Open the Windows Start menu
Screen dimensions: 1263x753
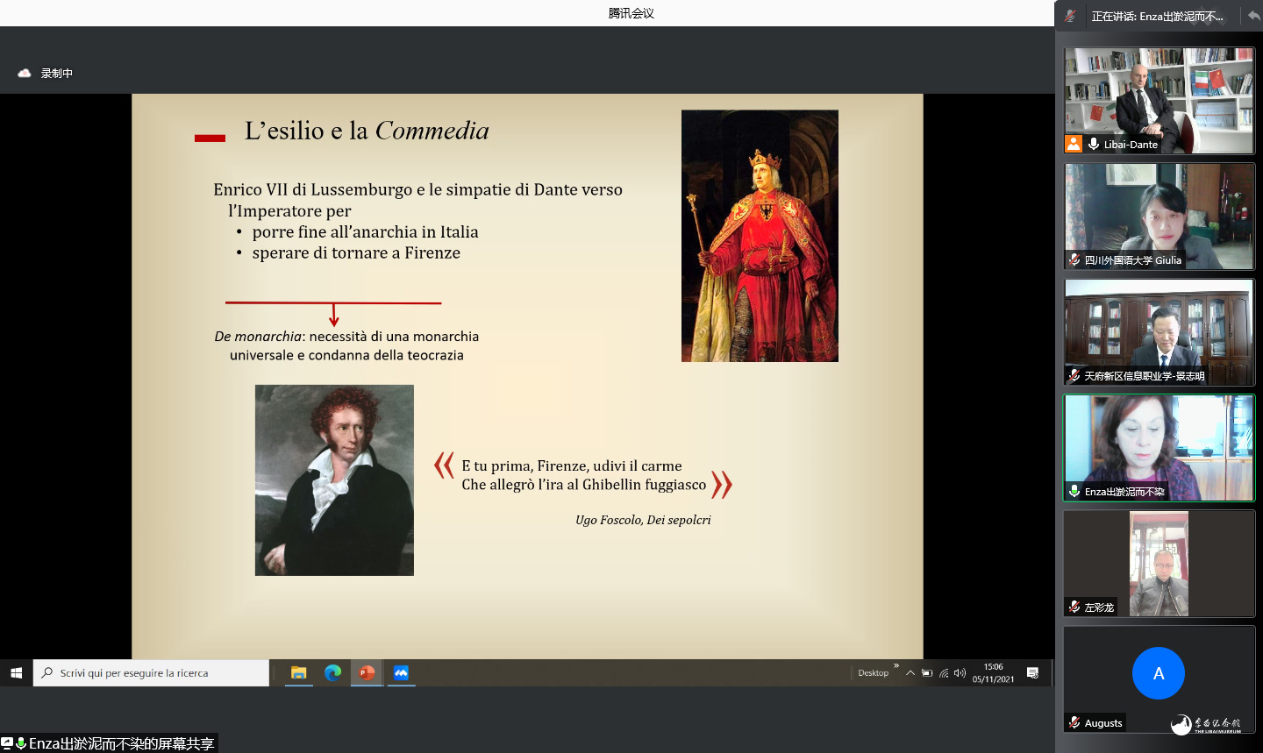click(x=16, y=673)
